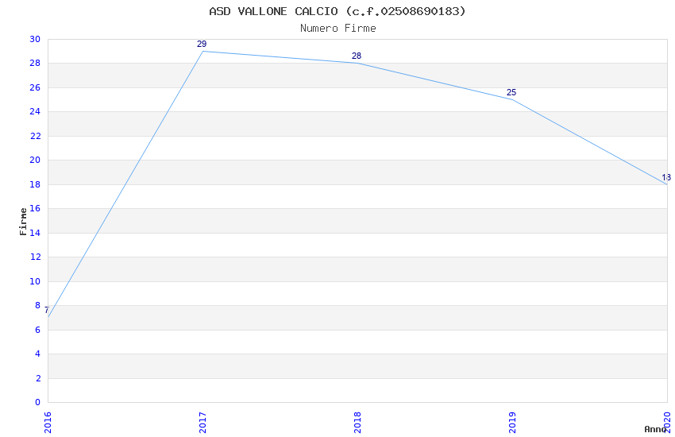
Task: Select the data label 25 for 2019
Action: (x=511, y=93)
